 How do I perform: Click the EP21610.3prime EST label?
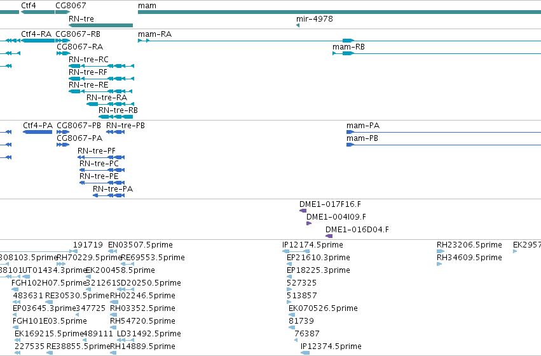pyautogui.click(x=318, y=258)
